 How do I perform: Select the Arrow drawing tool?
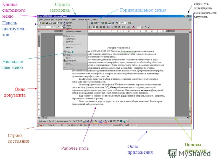[x=74, y=121]
